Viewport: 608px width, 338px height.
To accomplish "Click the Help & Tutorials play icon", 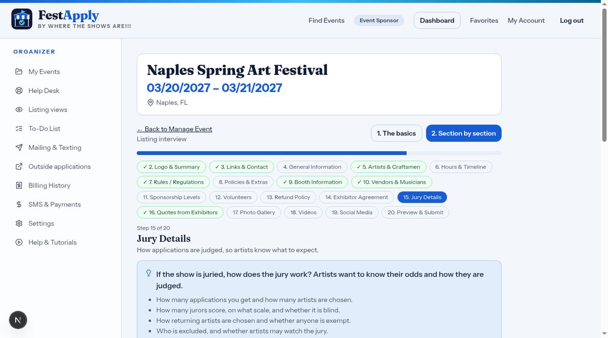I will click(x=19, y=242).
